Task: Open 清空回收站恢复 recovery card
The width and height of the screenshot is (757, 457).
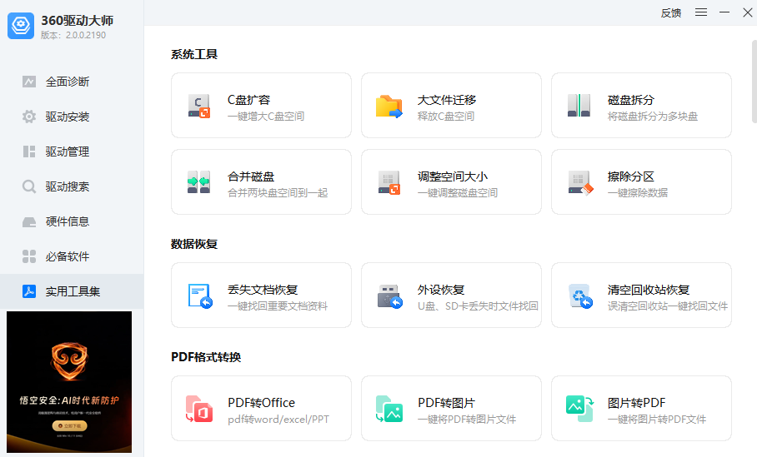Action: (642, 295)
